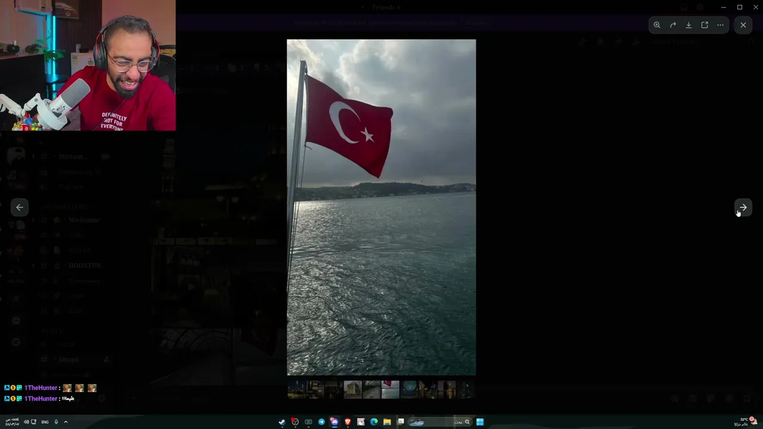The image size is (763, 429).
Task: Expand hidden system tray icons chevron
Action: click(66, 422)
